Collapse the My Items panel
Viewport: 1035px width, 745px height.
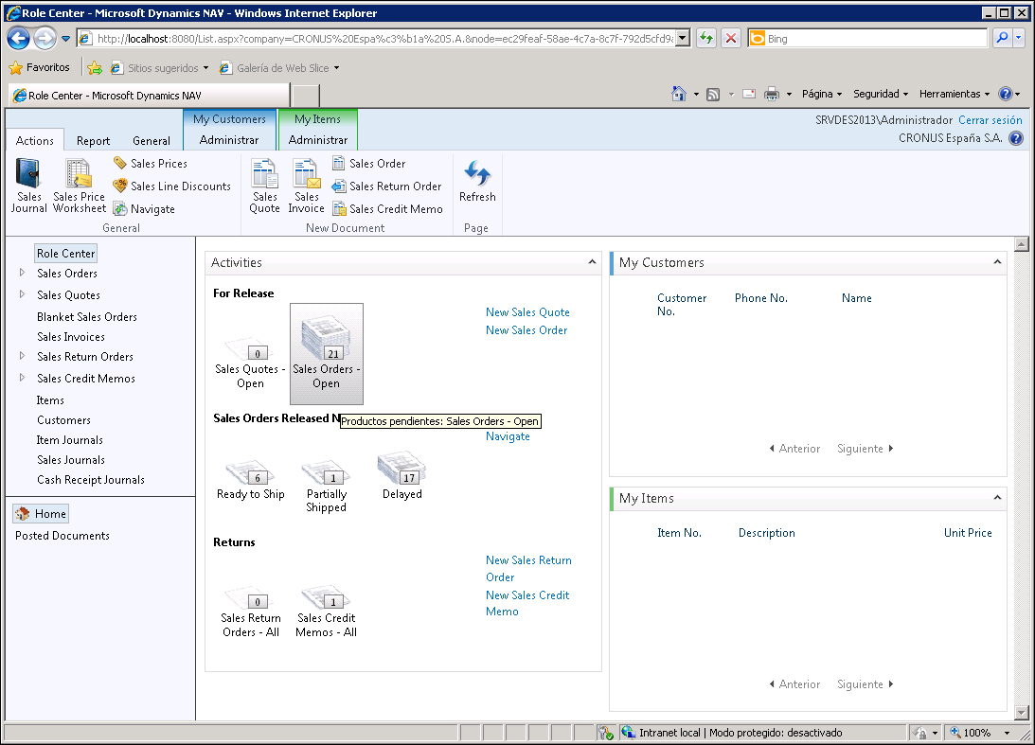[997, 498]
